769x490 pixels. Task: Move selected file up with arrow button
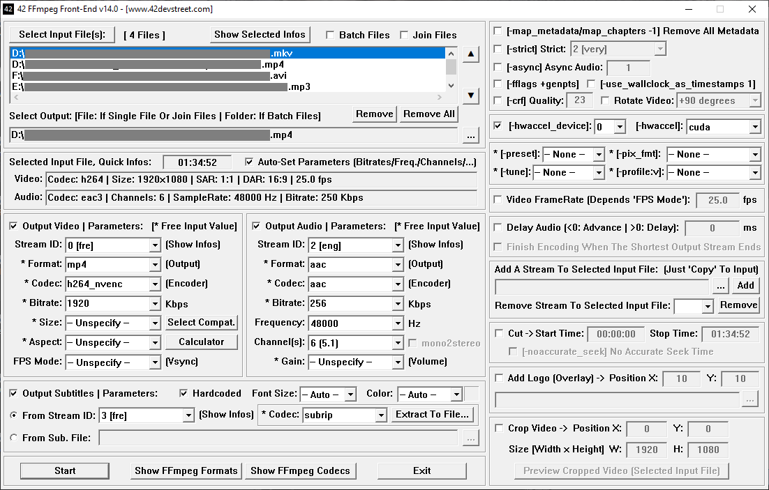pyautogui.click(x=471, y=54)
